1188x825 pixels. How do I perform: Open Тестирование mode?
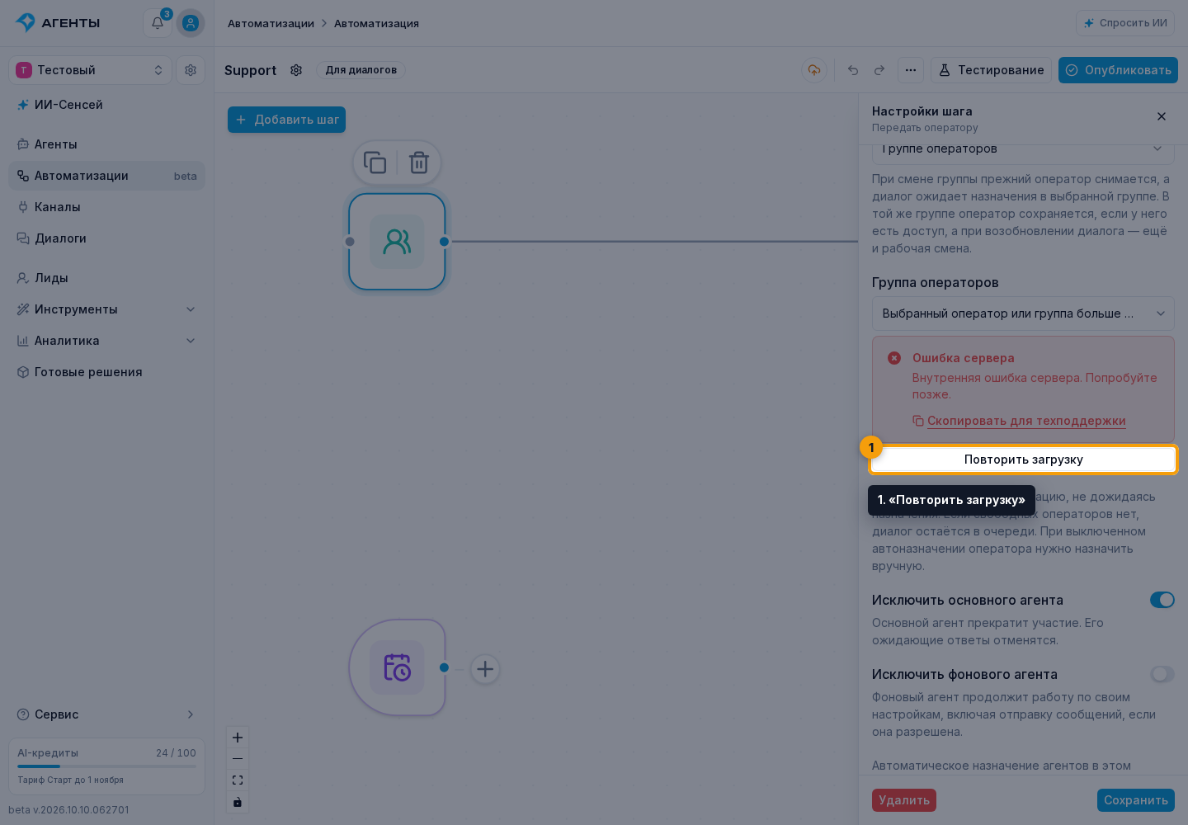tap(992, 70)
